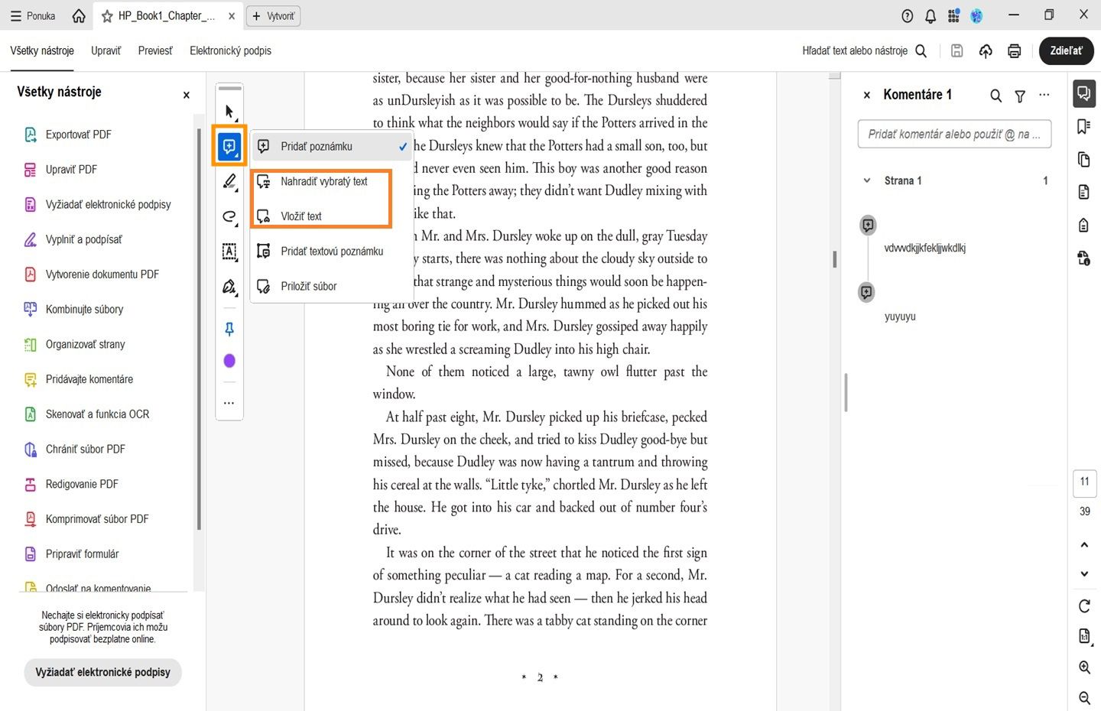
Task: Click the add comment tool in toolbar
Action: [x=229, y=146]
